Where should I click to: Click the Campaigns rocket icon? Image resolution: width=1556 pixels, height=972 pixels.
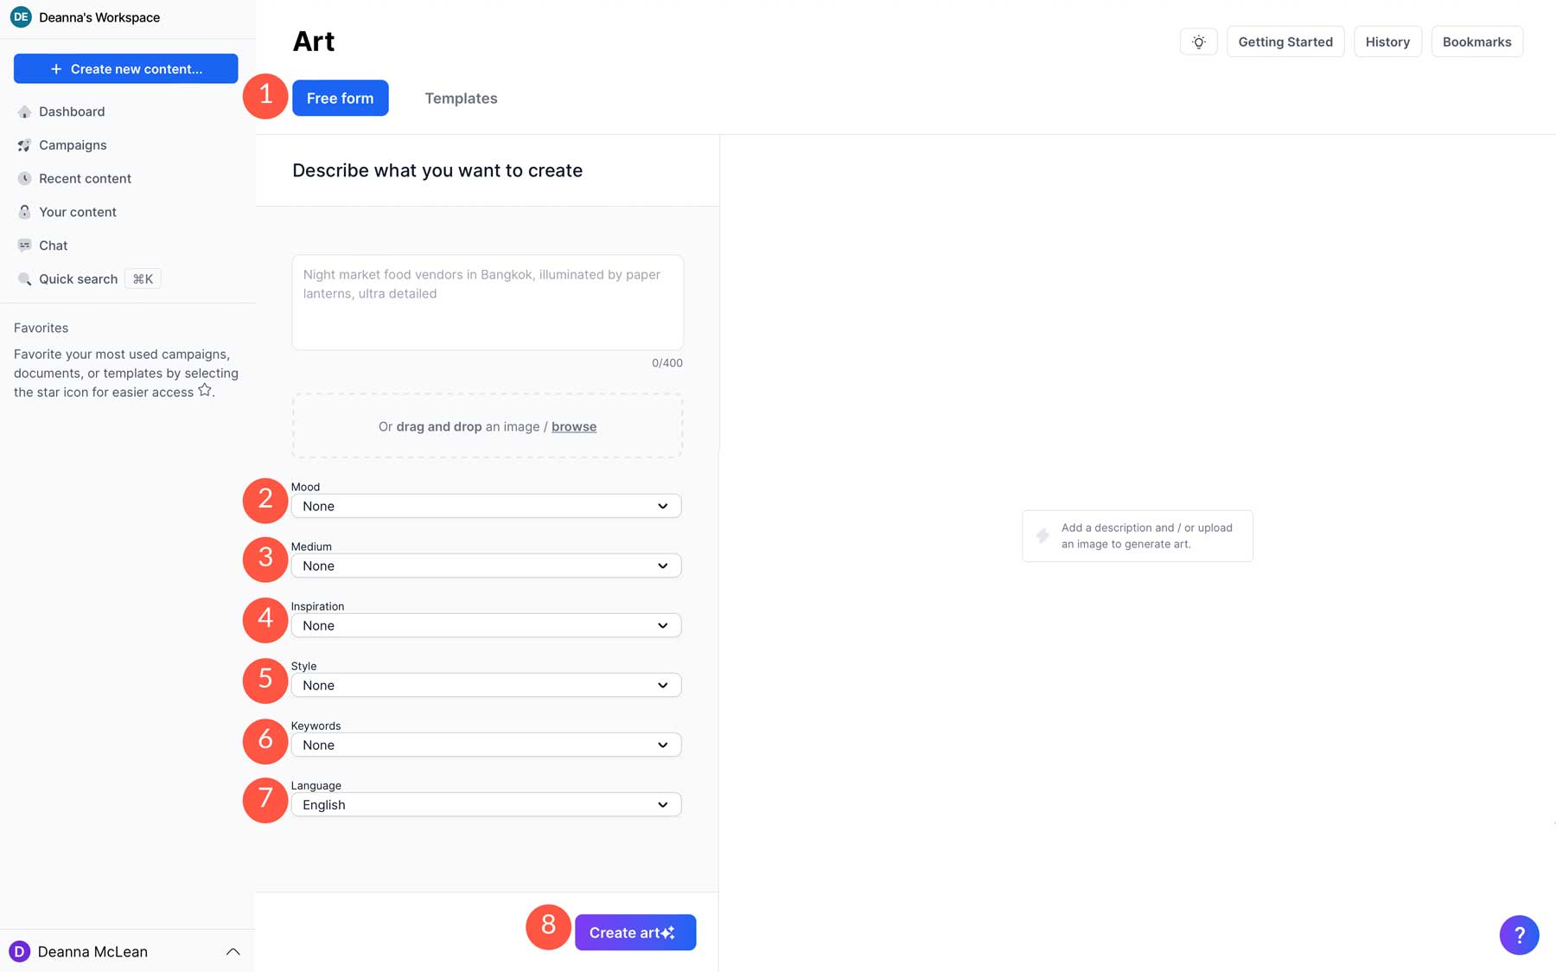click(24, 145)
